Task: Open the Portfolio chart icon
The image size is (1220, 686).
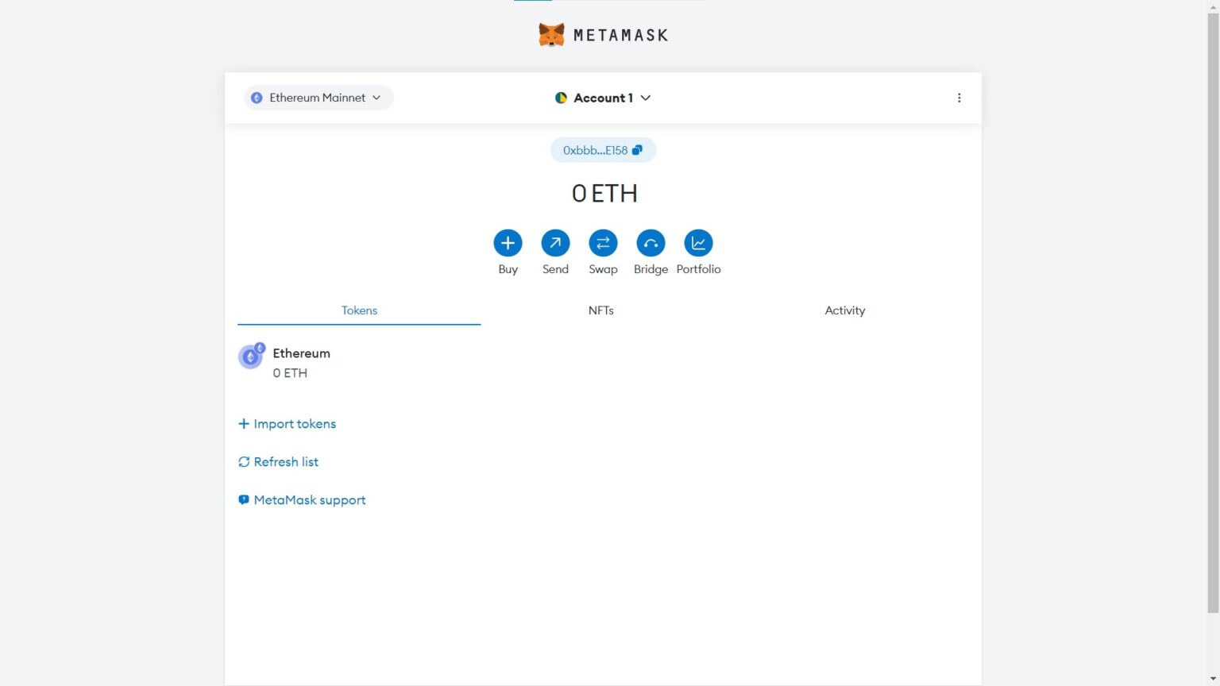Action: [698, 243]
